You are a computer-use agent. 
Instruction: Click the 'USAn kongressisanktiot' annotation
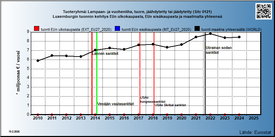[x=153, y=100]
